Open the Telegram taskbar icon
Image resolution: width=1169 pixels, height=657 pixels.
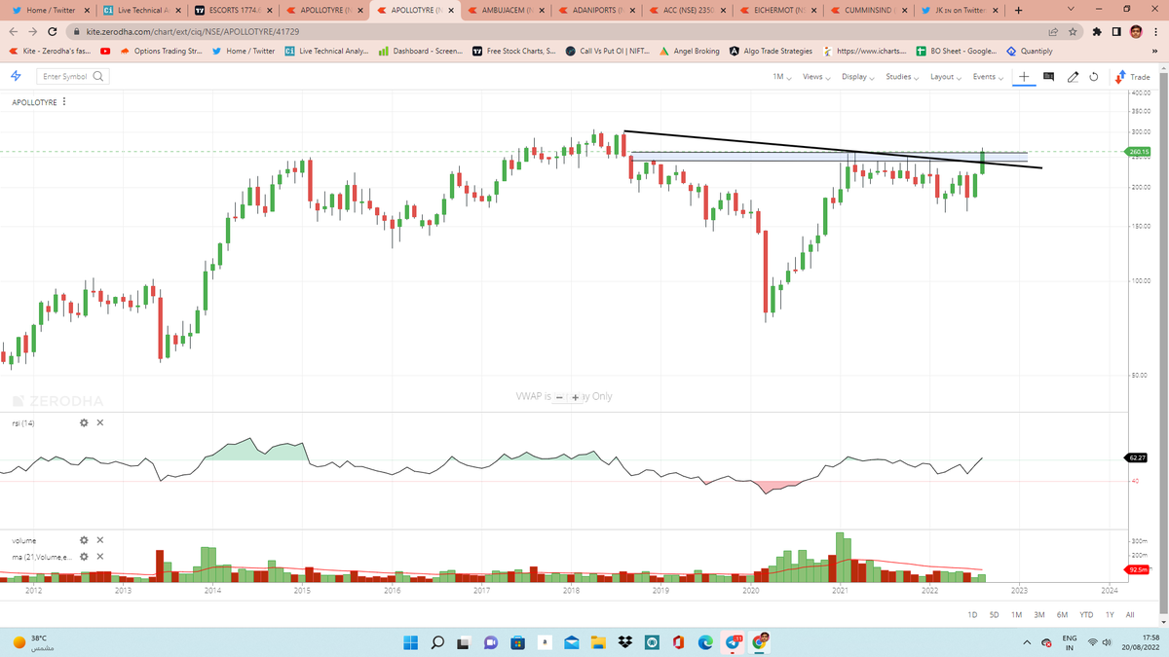pos(735,641)
